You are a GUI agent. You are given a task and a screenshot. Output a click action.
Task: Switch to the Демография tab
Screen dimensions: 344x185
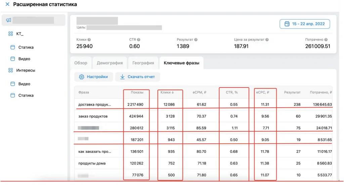[x=110, y=63]
